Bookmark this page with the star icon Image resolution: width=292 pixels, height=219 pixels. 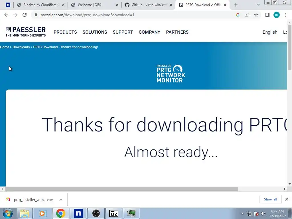[256, 15]
